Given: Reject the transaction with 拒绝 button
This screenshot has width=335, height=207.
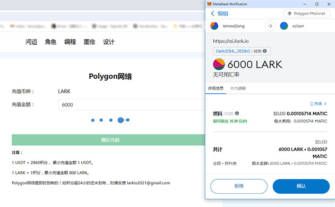Looking at the screenshot, I should click(239, 186).
